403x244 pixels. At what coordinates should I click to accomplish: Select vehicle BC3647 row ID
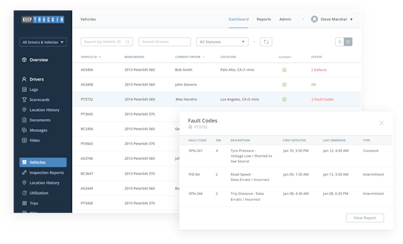[x=87, y=173]
